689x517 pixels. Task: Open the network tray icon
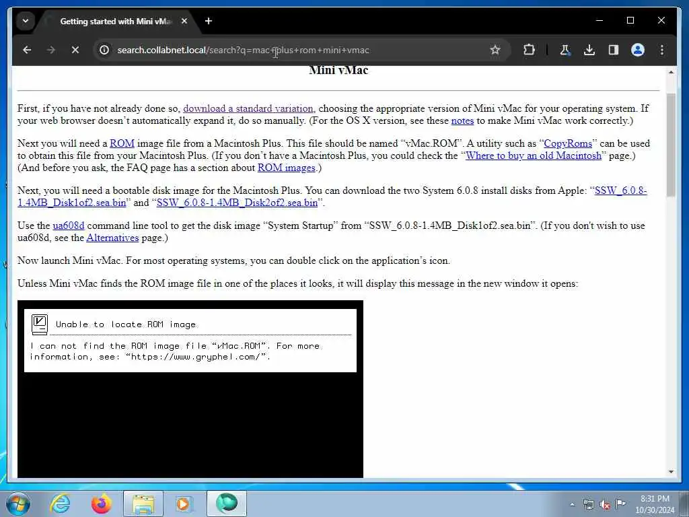[x=588, y=505]
